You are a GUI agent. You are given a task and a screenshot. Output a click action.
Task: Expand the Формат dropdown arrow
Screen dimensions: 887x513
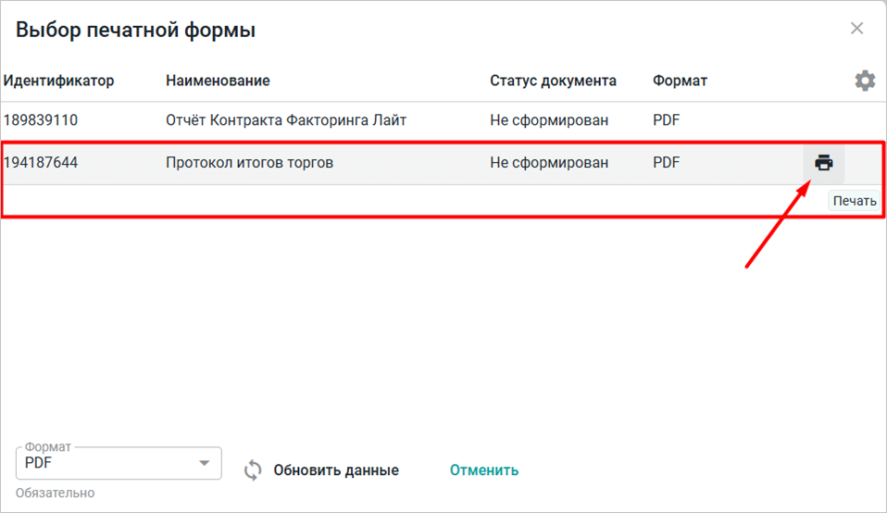[205, 463]
